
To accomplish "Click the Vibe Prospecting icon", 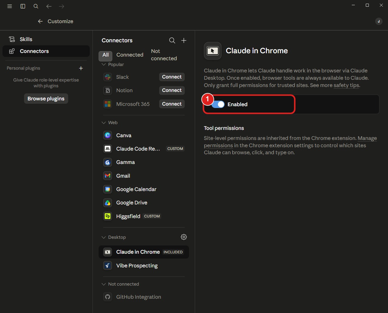I will tap(108, 266).
